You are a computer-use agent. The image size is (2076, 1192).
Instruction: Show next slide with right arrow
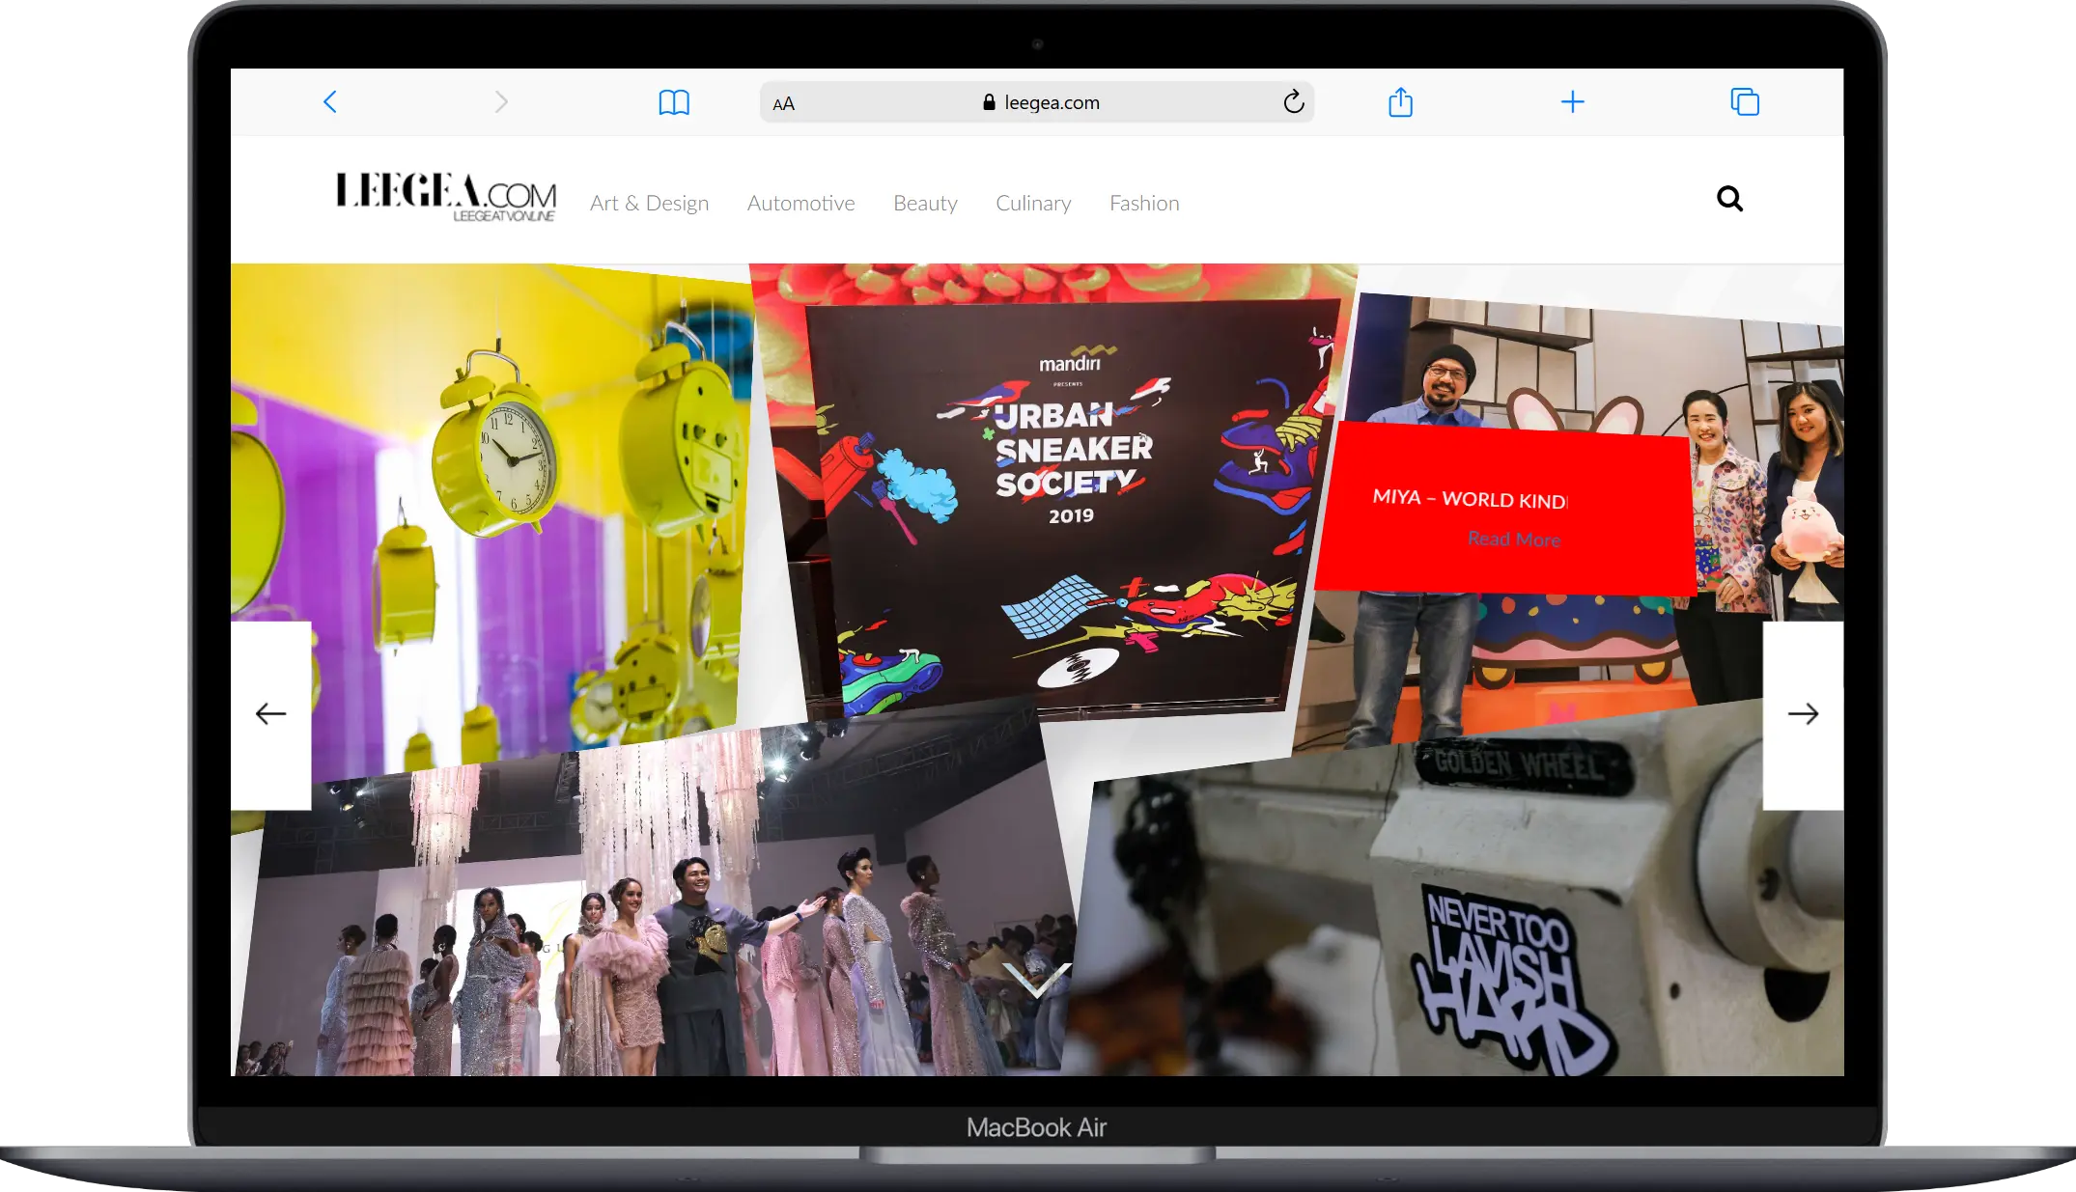[x=1803, y=714]
